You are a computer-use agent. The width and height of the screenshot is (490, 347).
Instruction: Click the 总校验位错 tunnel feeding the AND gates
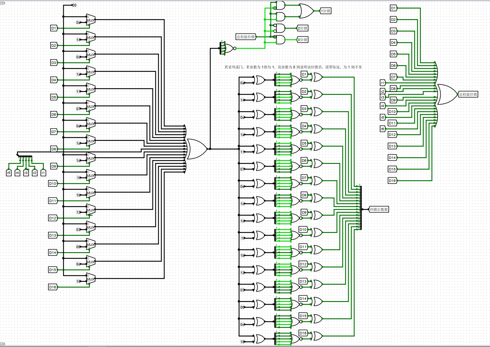tap(246, 37)
